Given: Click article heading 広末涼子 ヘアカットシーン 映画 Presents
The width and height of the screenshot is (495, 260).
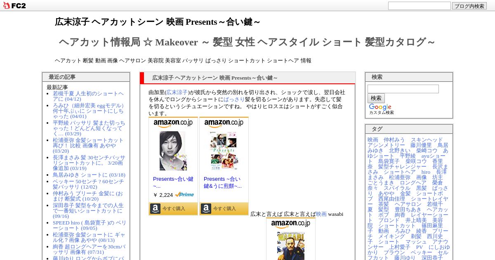Looking at the screenshot, I should pos(215,78).
